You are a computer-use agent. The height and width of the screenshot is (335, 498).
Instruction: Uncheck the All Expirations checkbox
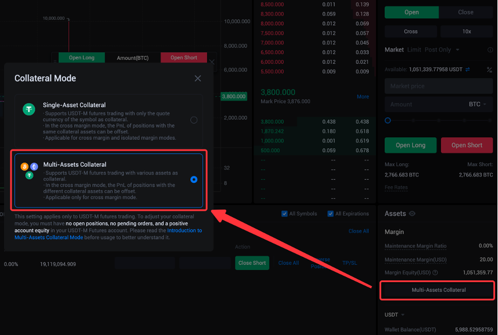[331, 214]
